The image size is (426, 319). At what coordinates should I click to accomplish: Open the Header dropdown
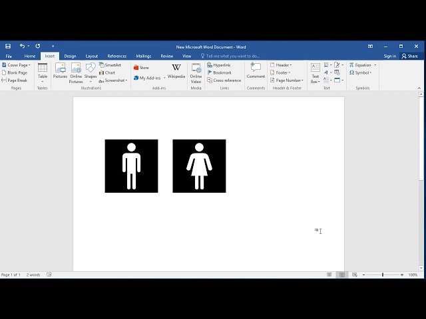[x=281, y=65]
